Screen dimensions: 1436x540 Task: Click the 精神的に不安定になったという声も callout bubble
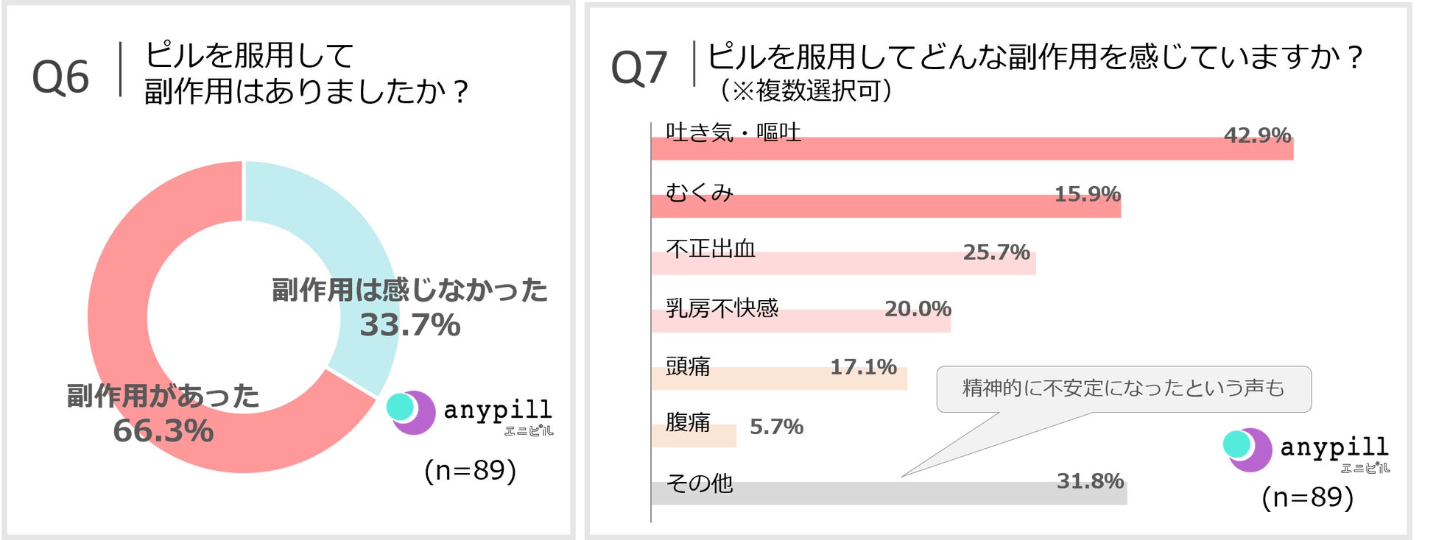pyautogui.click(x=1123, y=388)
